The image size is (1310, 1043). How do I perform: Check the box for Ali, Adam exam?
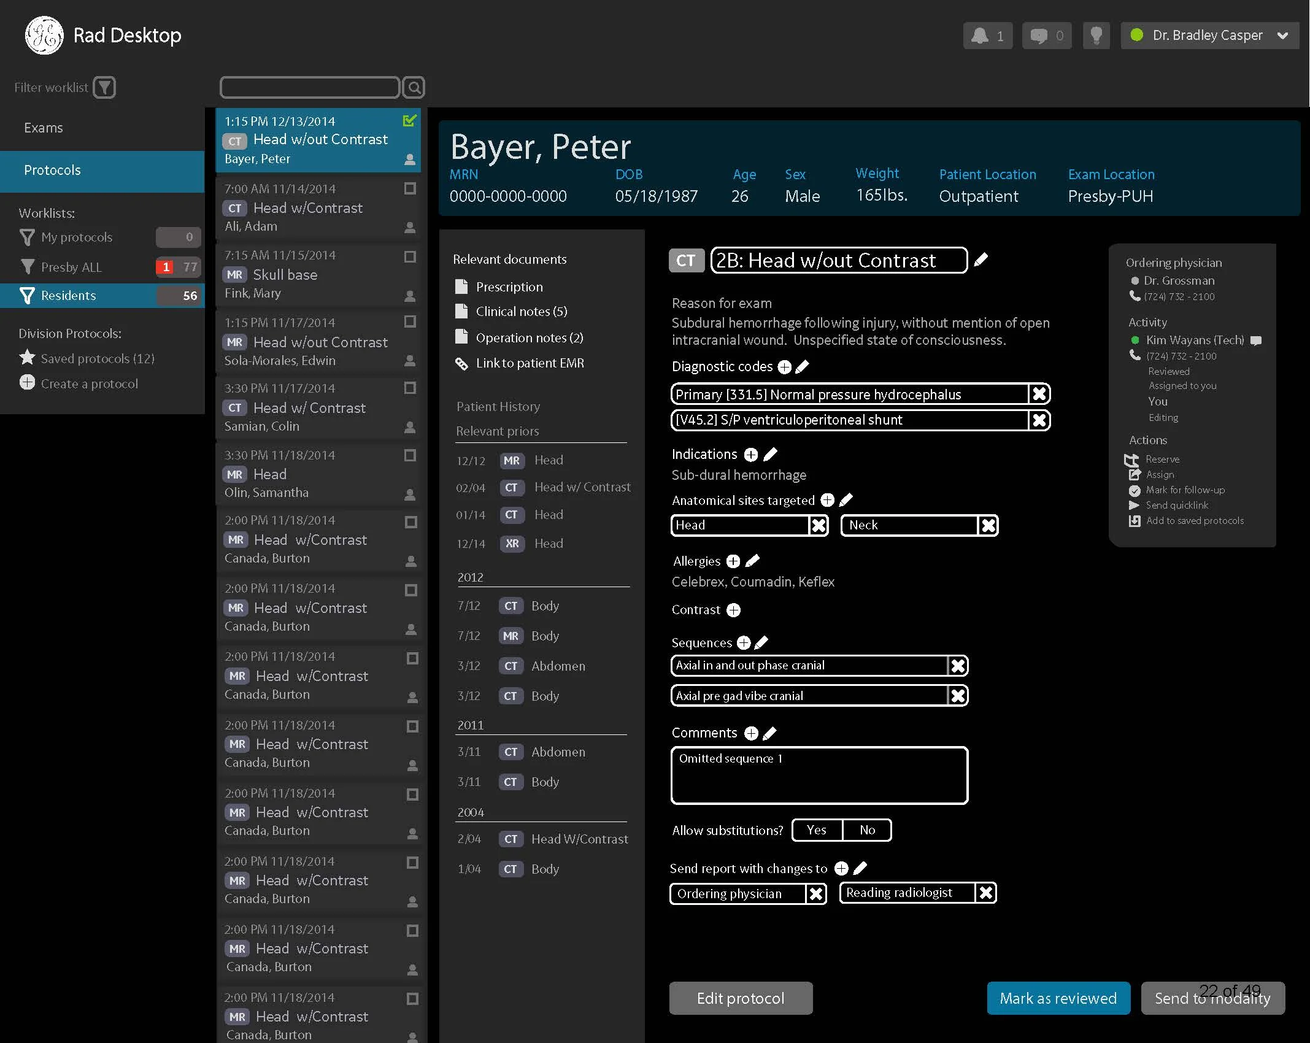pyautogui.click(x=410, y=188)
